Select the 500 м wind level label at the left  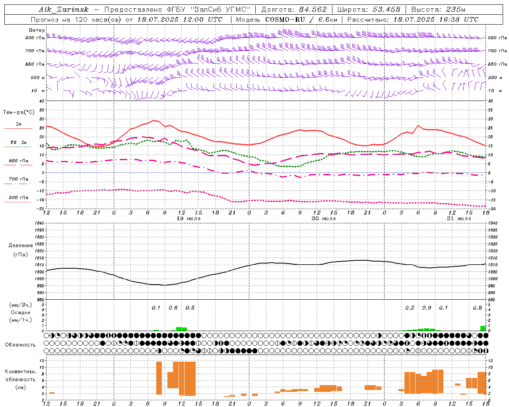[x=38, y=78]
